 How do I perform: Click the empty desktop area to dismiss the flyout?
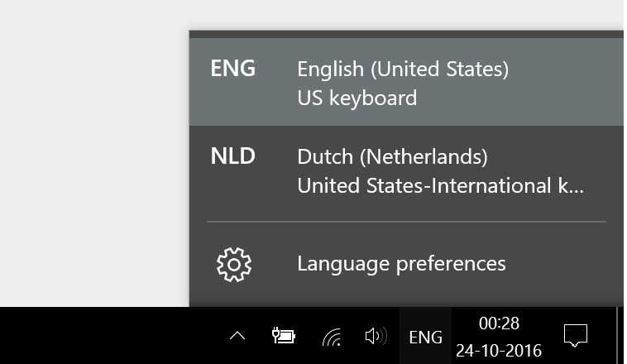[x=94, y=153]
